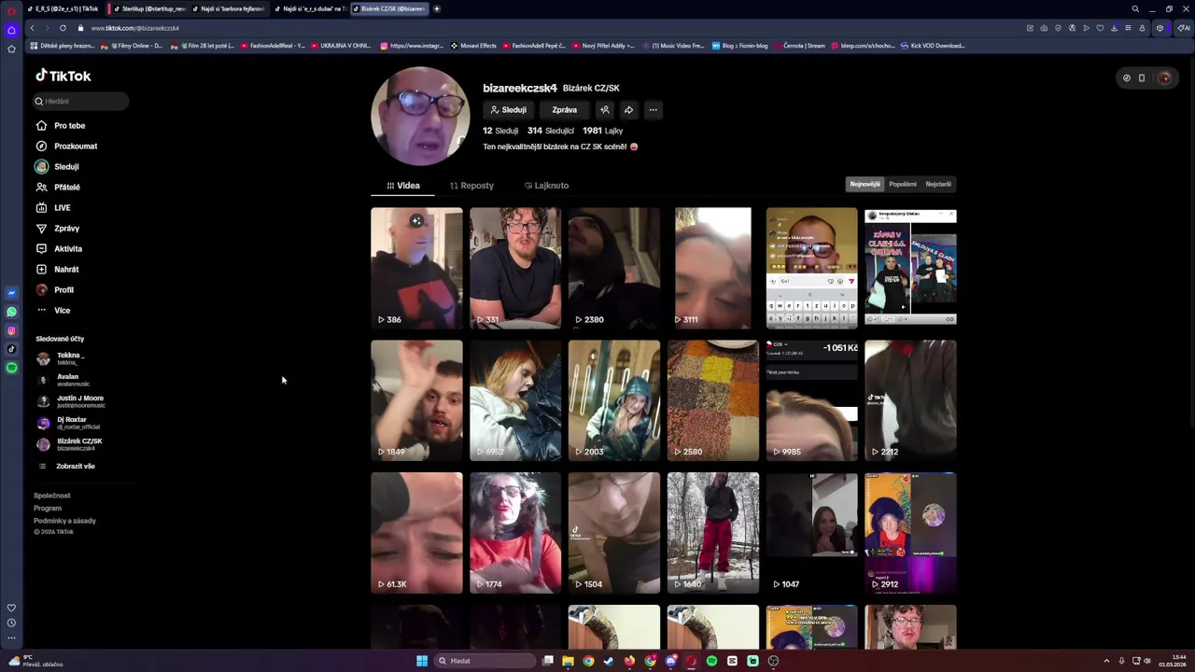Click the Windows taskbar Hledat search box
The height and width of the screenshot is (672, 1195).
coord(486,661)
